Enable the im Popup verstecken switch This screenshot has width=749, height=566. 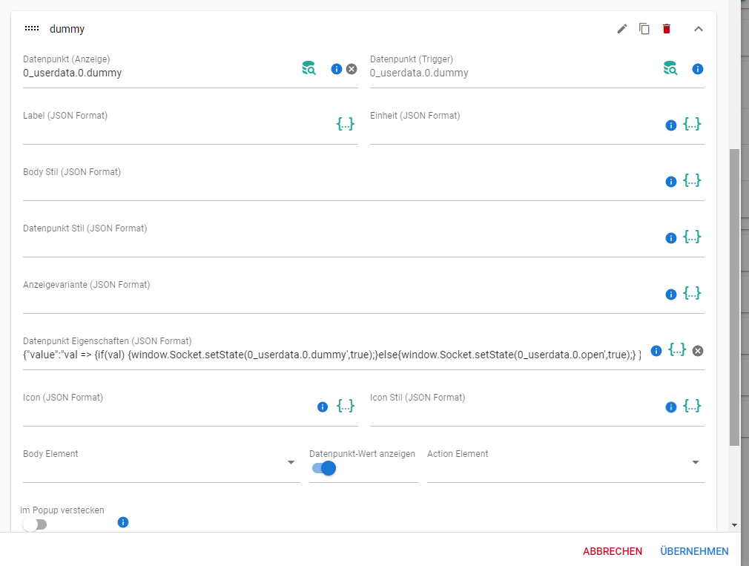[34, 524]
